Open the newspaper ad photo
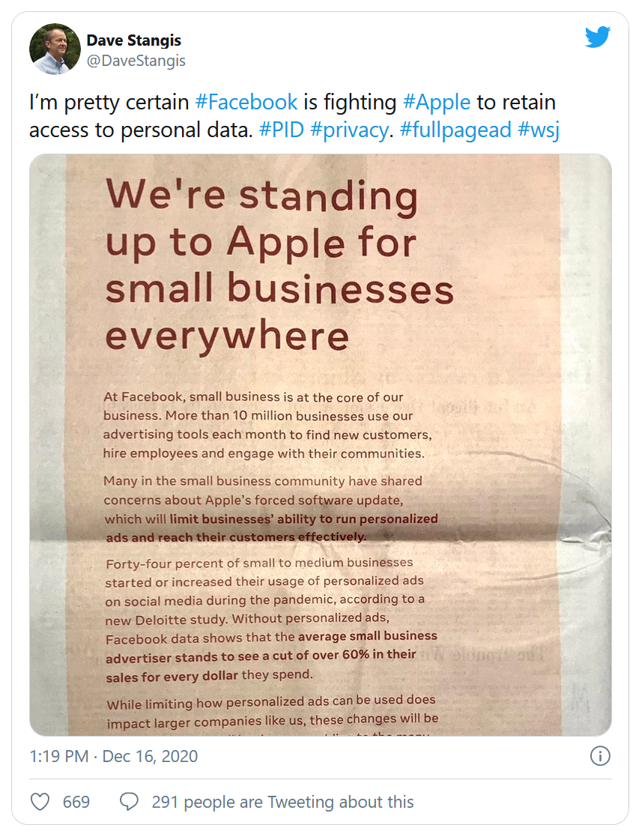This screenshot has height=837, width=639. coord(321,444)
